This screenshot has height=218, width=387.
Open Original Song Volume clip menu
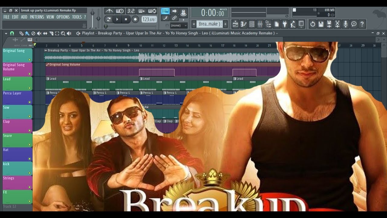pyautogui.click(x=47, y=64)
